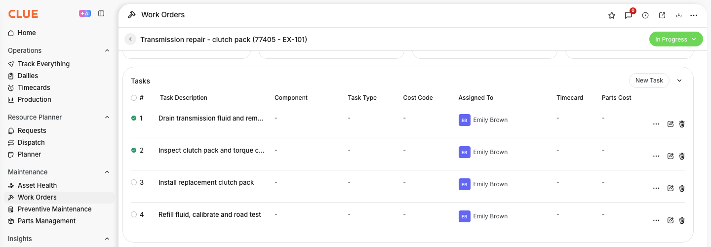Click 'Refill fluid, calibrate and road test' text
This screenshot has width=711, height=247.
click(x=210, y=215)
